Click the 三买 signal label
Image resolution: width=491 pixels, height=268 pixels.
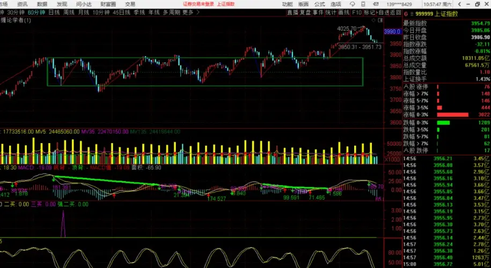tap(43, 204)
